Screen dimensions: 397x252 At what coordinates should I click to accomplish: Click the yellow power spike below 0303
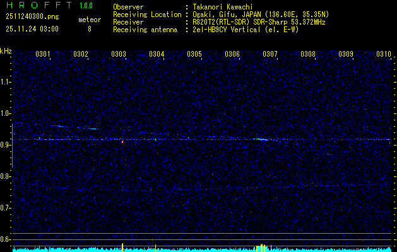coord(122,246)
